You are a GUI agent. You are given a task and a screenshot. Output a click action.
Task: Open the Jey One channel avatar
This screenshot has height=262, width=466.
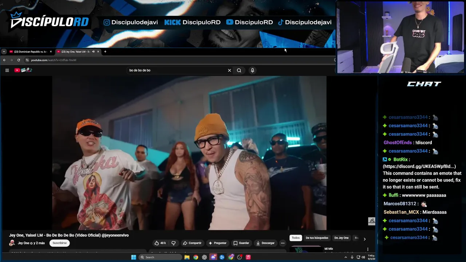(x=12, y=243)
